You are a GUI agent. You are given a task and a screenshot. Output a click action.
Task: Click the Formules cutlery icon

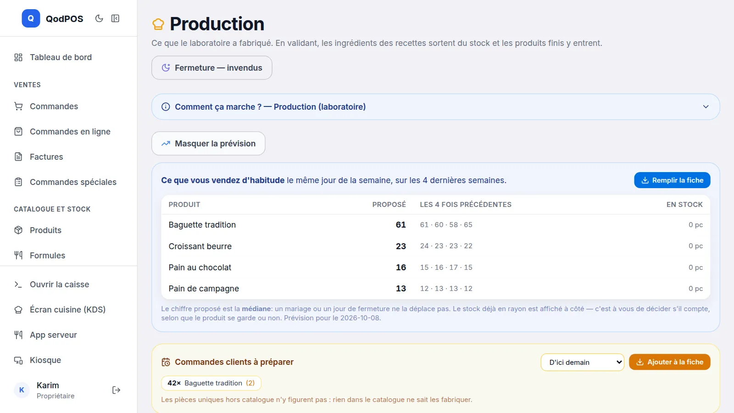pos(18,256)
